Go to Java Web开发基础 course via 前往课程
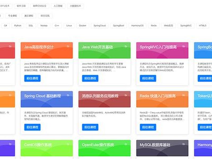Screen dimensions: 212x159 (90, 78)
